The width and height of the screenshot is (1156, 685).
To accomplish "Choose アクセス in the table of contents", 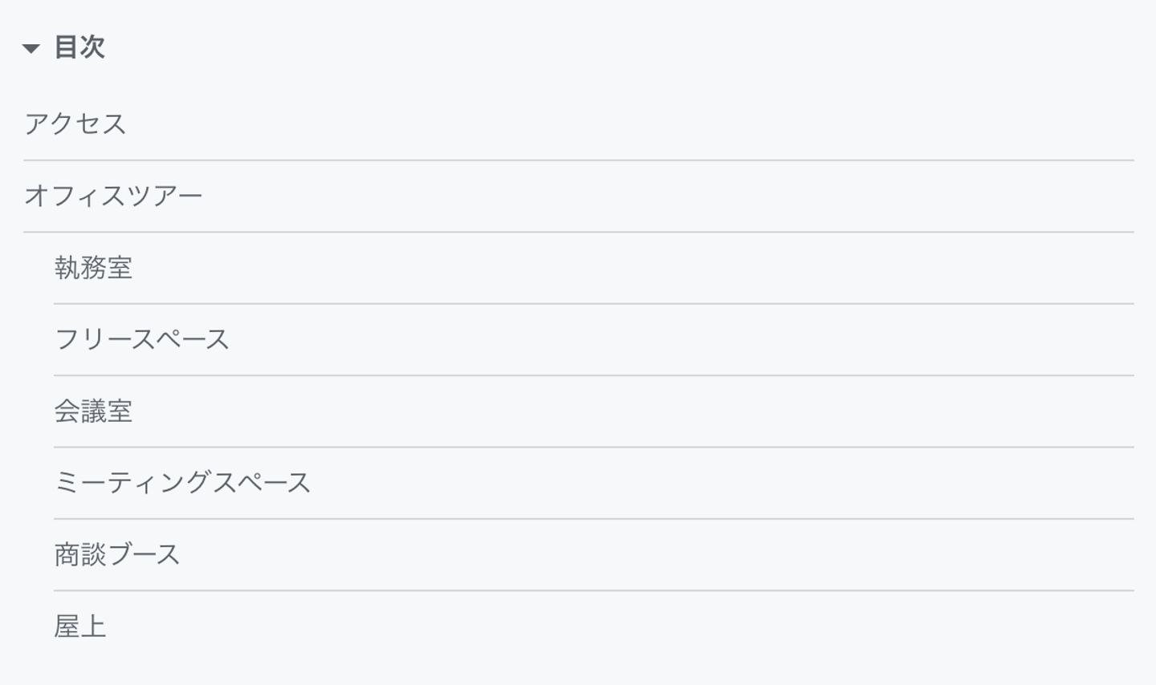I will pos(75,124).
